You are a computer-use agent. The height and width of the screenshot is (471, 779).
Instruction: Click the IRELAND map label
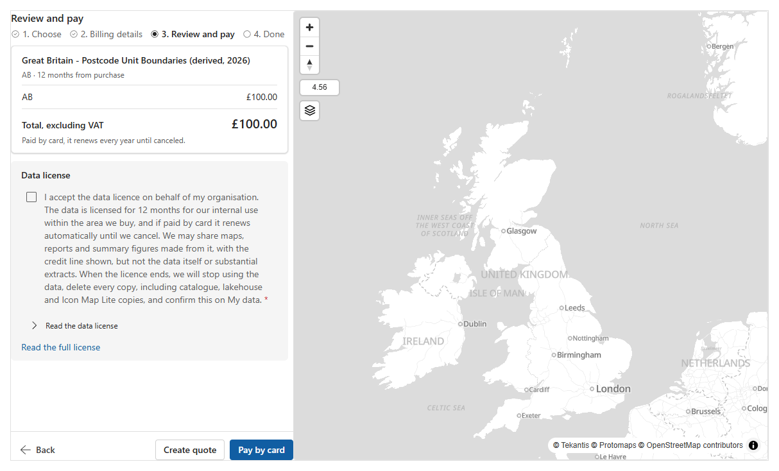click(423, 341)
